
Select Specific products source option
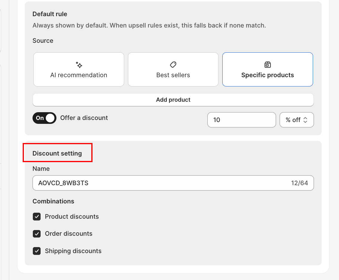[268, 69]
